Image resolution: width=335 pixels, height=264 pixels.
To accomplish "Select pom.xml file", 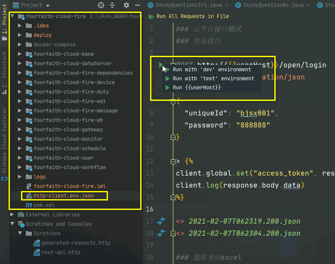I will tap(44, 205).
